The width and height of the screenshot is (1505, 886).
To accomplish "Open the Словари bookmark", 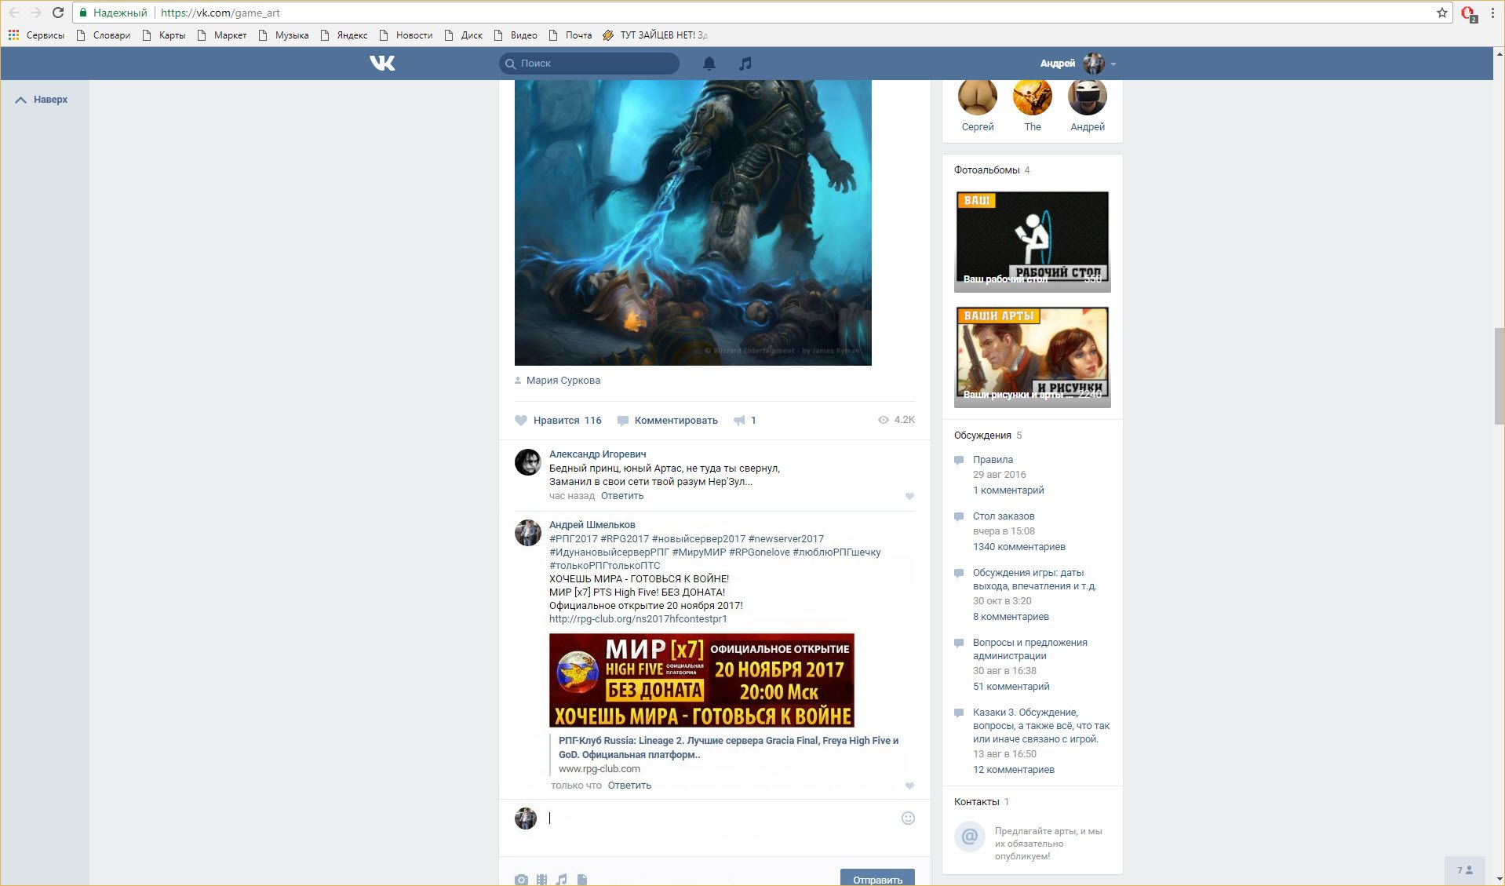I will pos(104,35).
